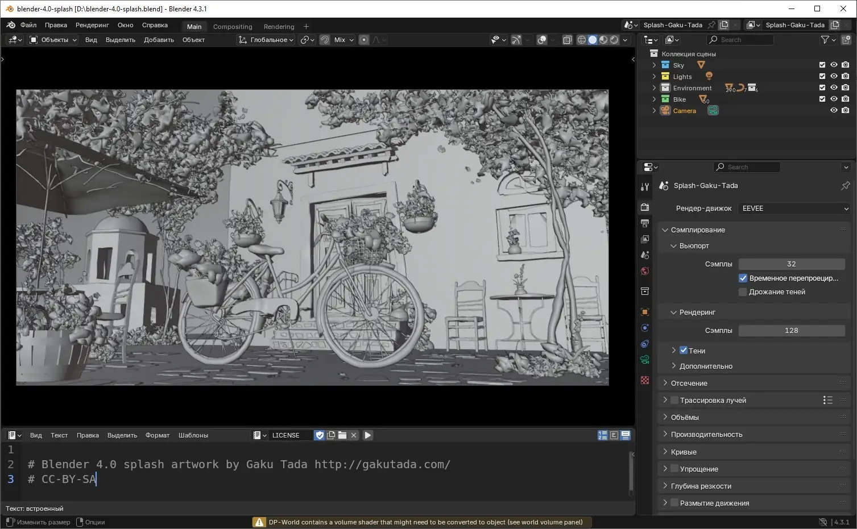
Task: Switch viewport to wireframe shading
Action: (582, 40)
